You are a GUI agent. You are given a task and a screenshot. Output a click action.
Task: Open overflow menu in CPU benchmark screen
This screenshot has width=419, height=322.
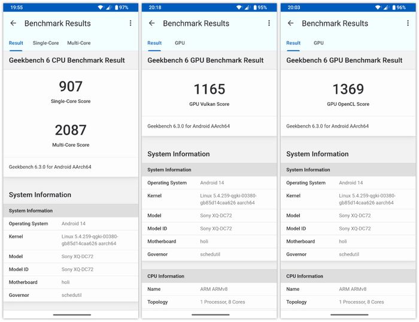130,23
